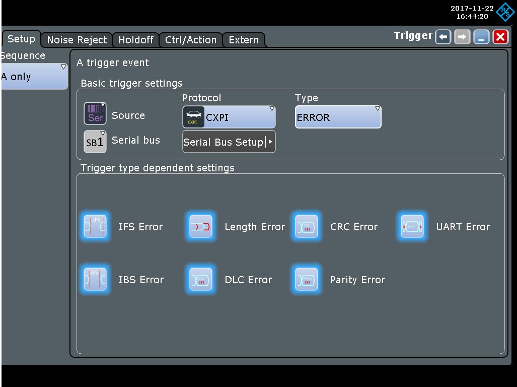This screenshot has width=517, height=387.
Task: Open Serial Bus Setup submenu button
Action: point(229,142)
